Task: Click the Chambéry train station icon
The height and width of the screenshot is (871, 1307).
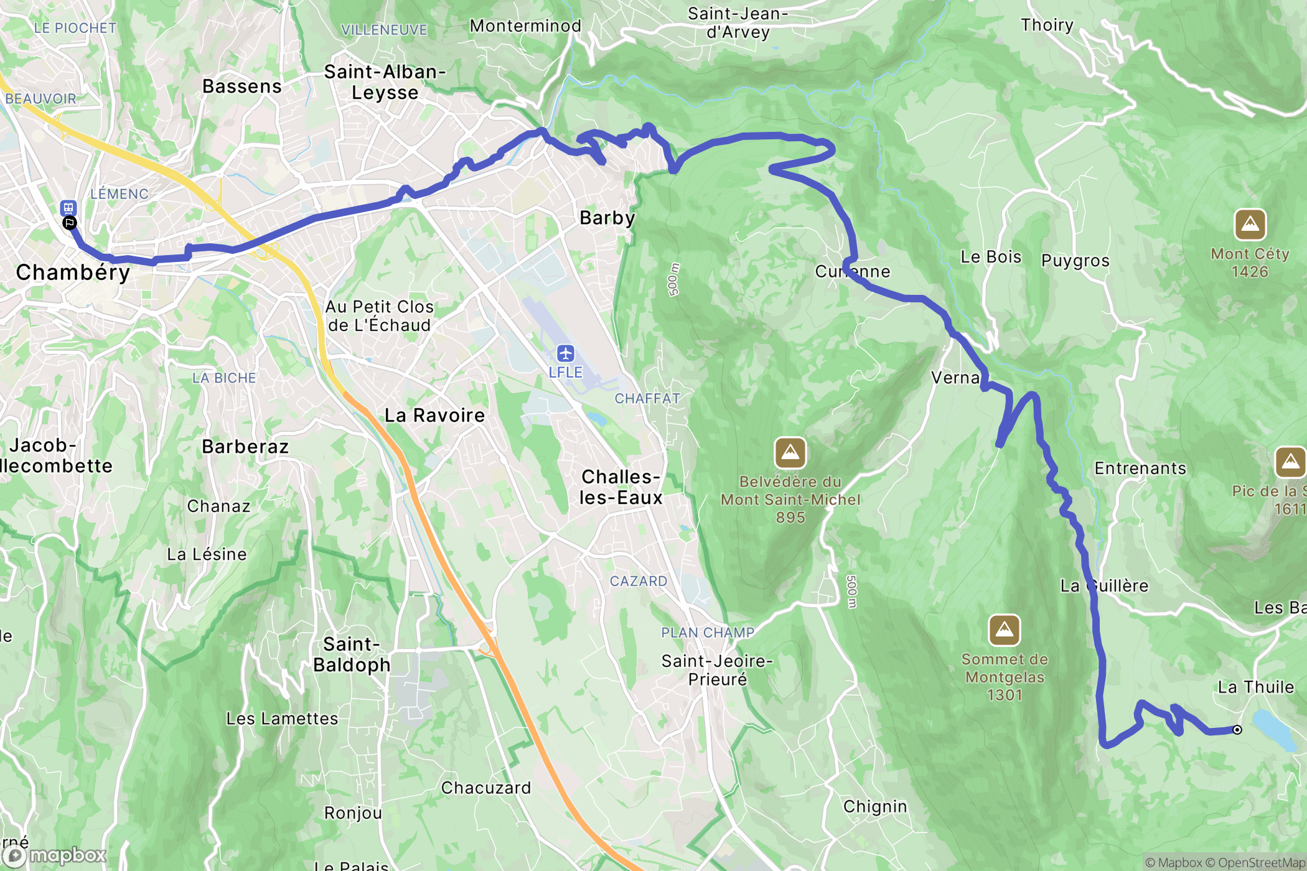Action: tap(68, 208)
